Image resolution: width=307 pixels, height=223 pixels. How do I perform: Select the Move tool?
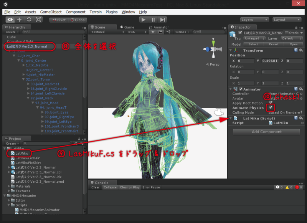[20, 20]
